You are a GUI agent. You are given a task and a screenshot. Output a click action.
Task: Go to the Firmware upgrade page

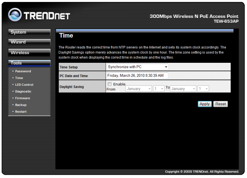coord(23,98)
